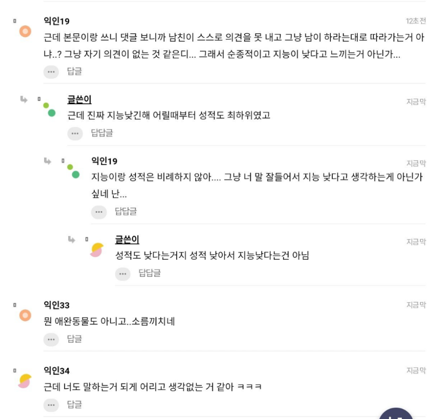Click the 답글 link under 익인19's top comment
The width and height of the screenshot is (445, 419).
tap(74, 72)
